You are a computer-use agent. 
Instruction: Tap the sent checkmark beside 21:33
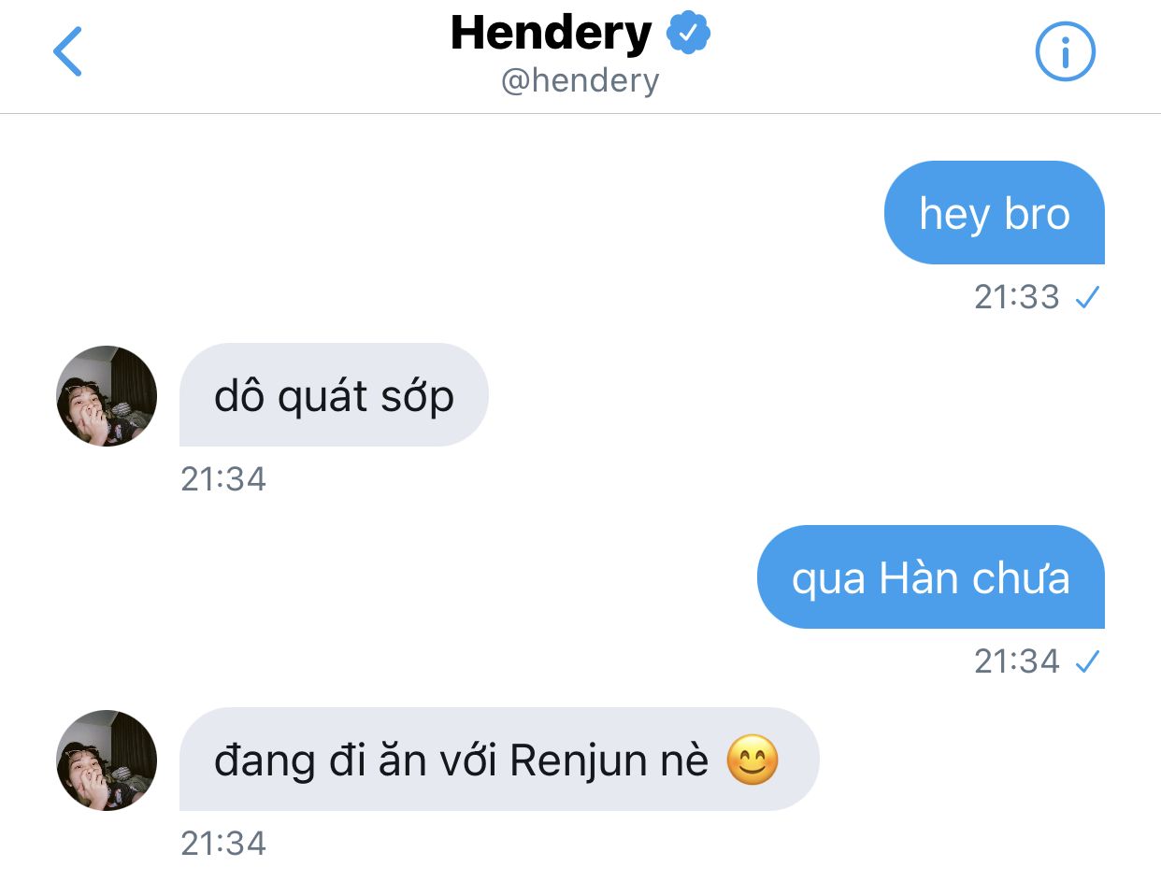(x=1087, y=298)
